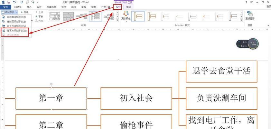
Task: Open the 页面布局 ribbon tab
Action: (x=51, y=7)
